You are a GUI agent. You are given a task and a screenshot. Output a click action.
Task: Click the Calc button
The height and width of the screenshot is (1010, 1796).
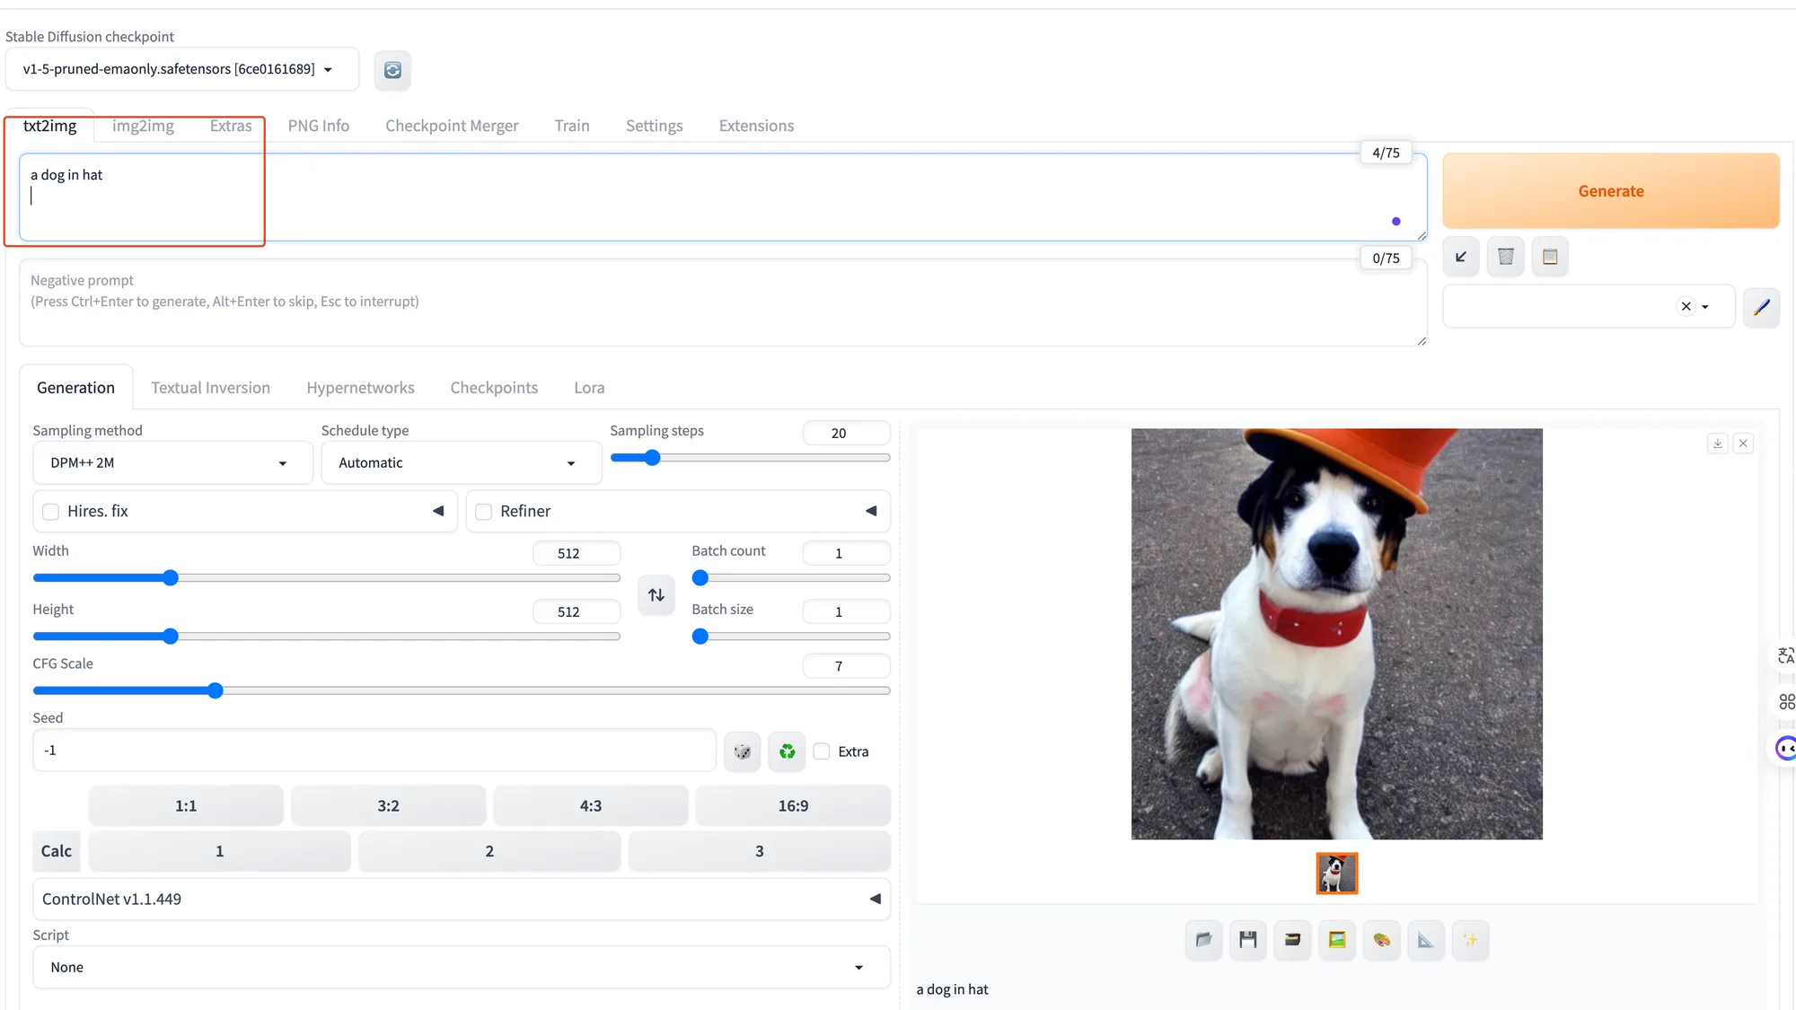[57, 851]
